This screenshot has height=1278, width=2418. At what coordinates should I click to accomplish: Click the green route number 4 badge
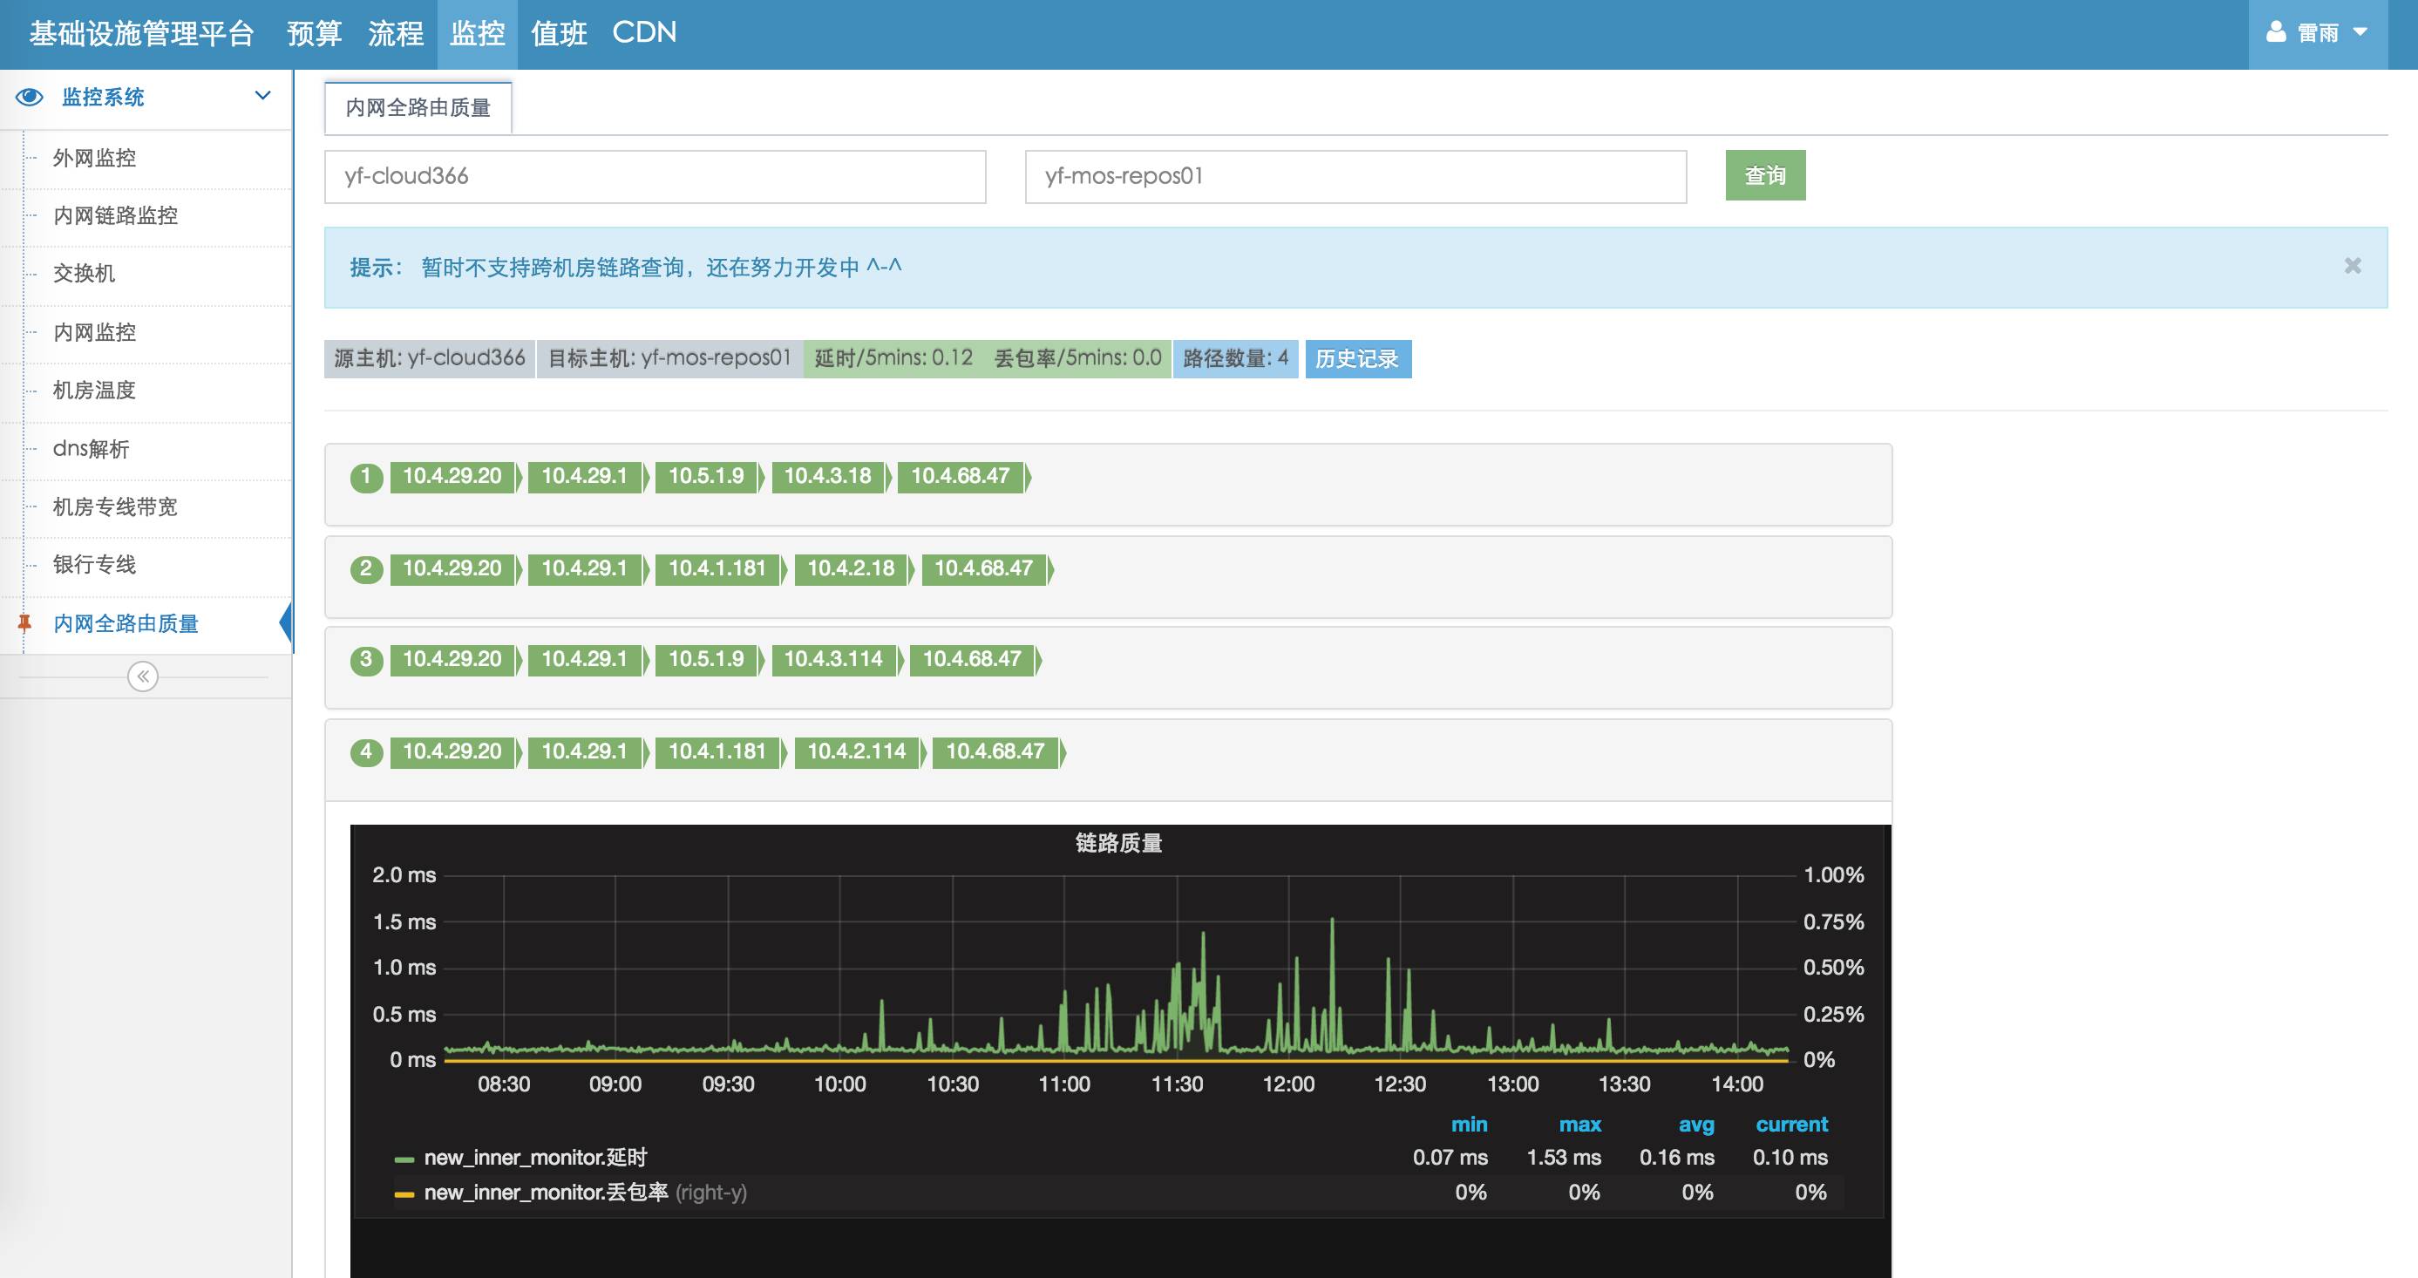coord(366,752)
